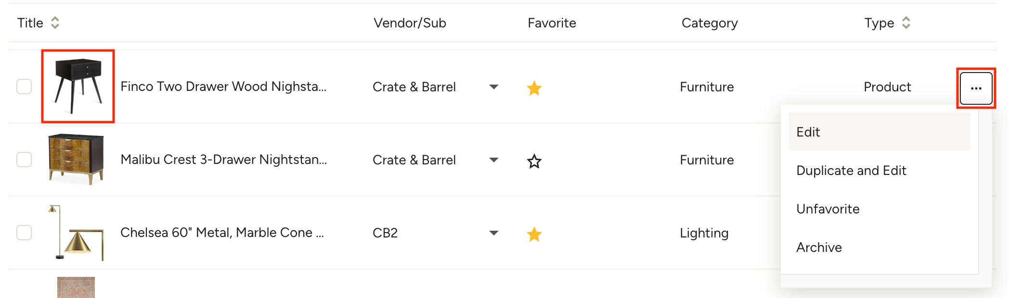Image resolution: width=1009 pixels, height=298 pixels.
Task: Unfavorite the Finco nightstand star icon
Action: coord(534,88)
